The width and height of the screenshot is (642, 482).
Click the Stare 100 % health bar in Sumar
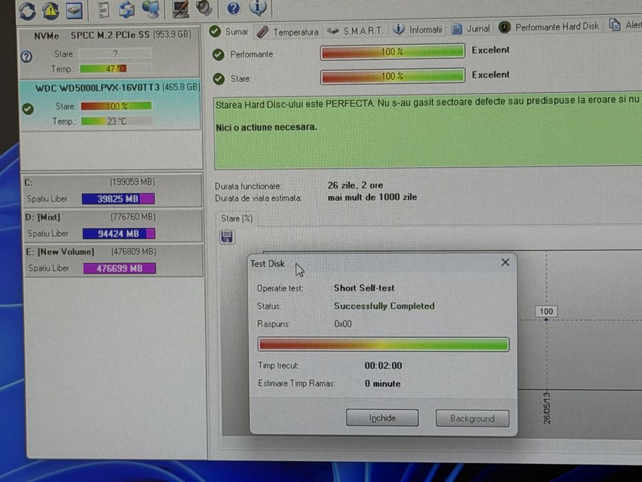[x=393, y=76]
